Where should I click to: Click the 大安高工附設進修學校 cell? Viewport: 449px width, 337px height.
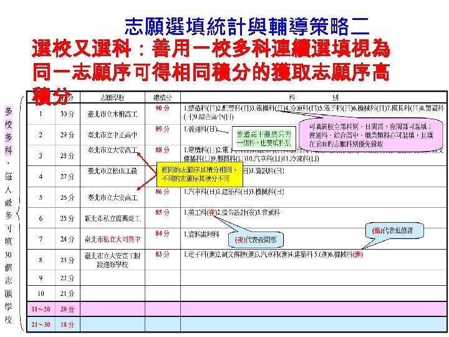pyautogui.click(x=112, y=260)
